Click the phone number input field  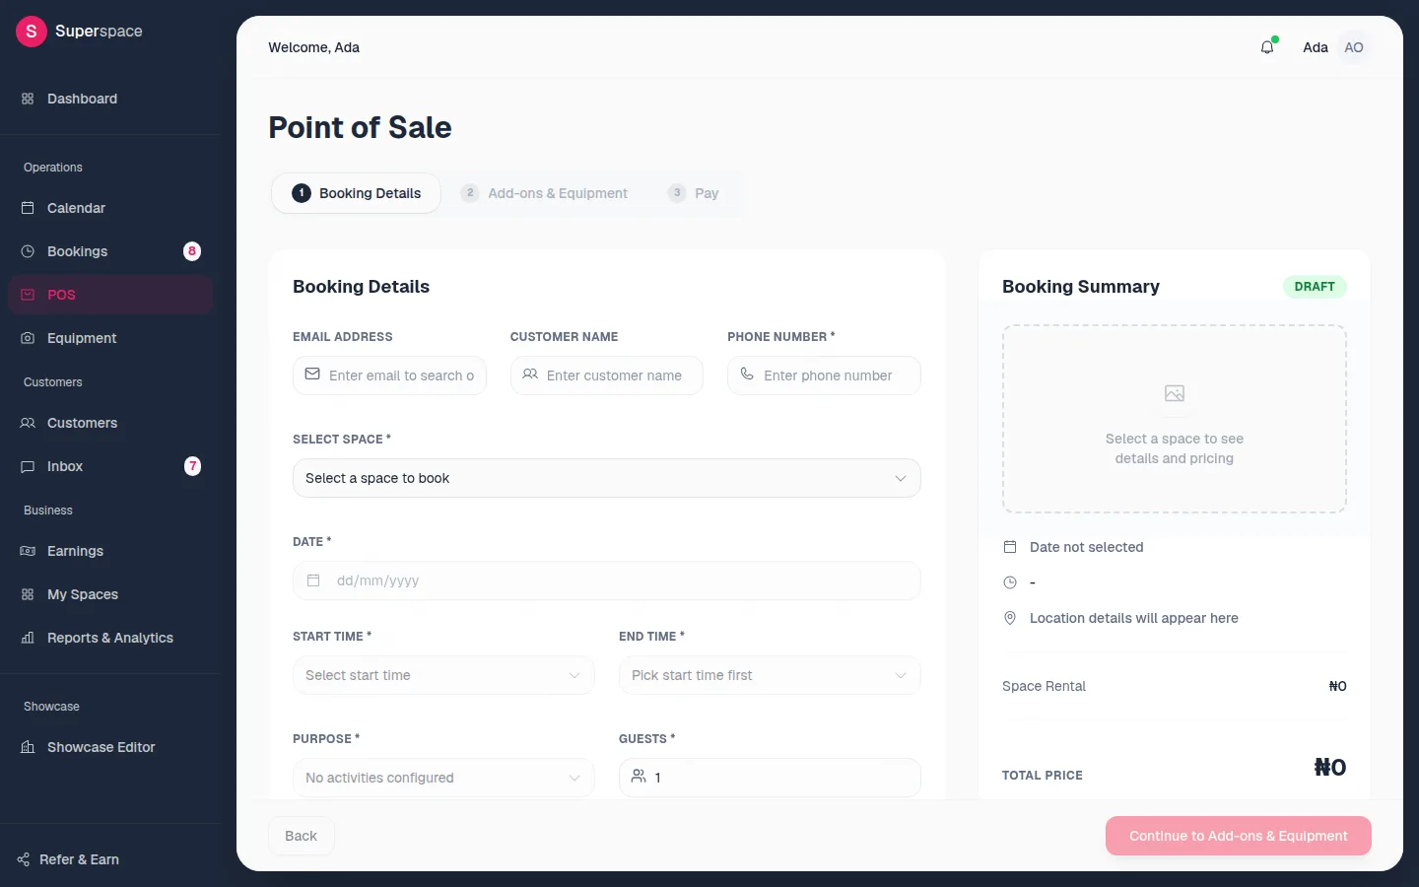tap(824, 375)
